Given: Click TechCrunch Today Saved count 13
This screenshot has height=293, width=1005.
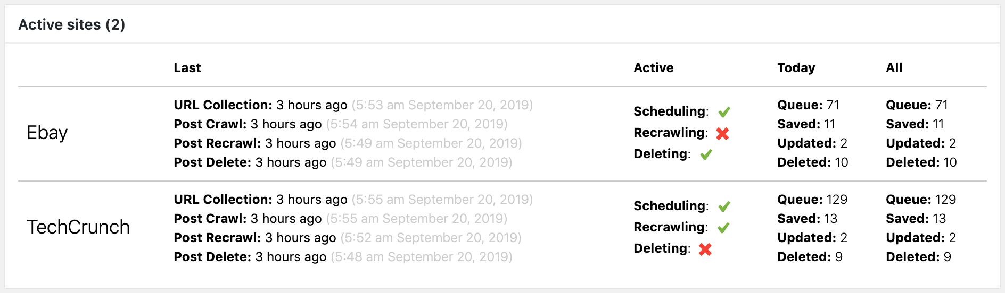Looking at the screenshot, I should point(830,219).
